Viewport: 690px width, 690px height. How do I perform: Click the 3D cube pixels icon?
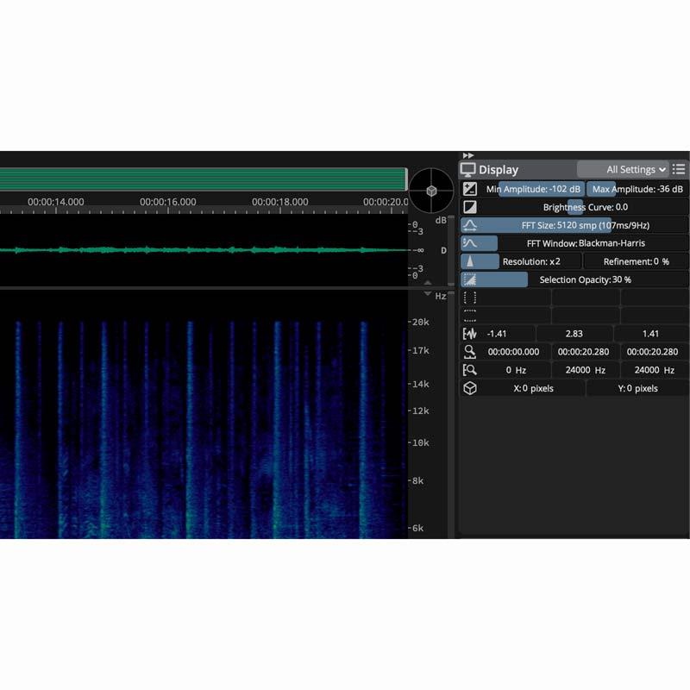(470, 388)
